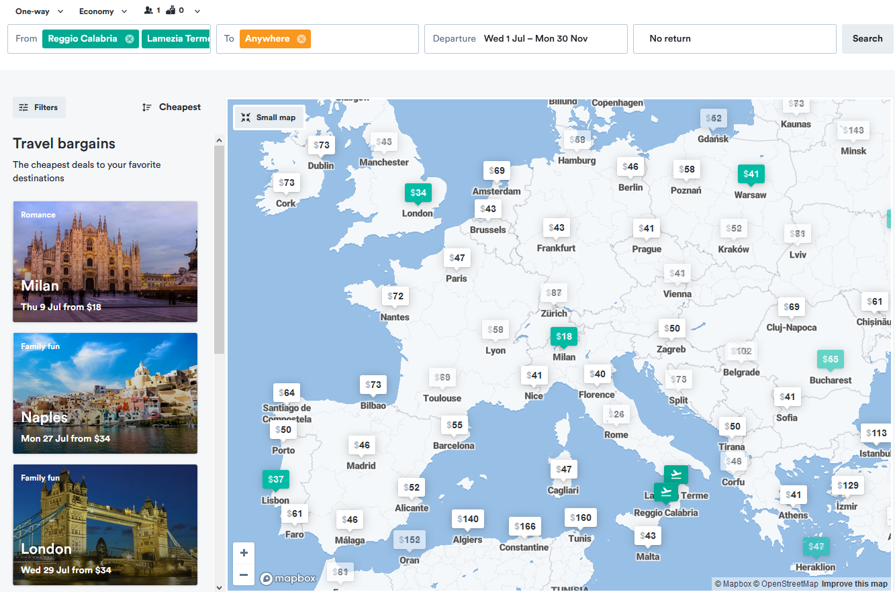895x592 pixels.
Task: Select the $43 Malta price tag
Action: click(647, 536)
